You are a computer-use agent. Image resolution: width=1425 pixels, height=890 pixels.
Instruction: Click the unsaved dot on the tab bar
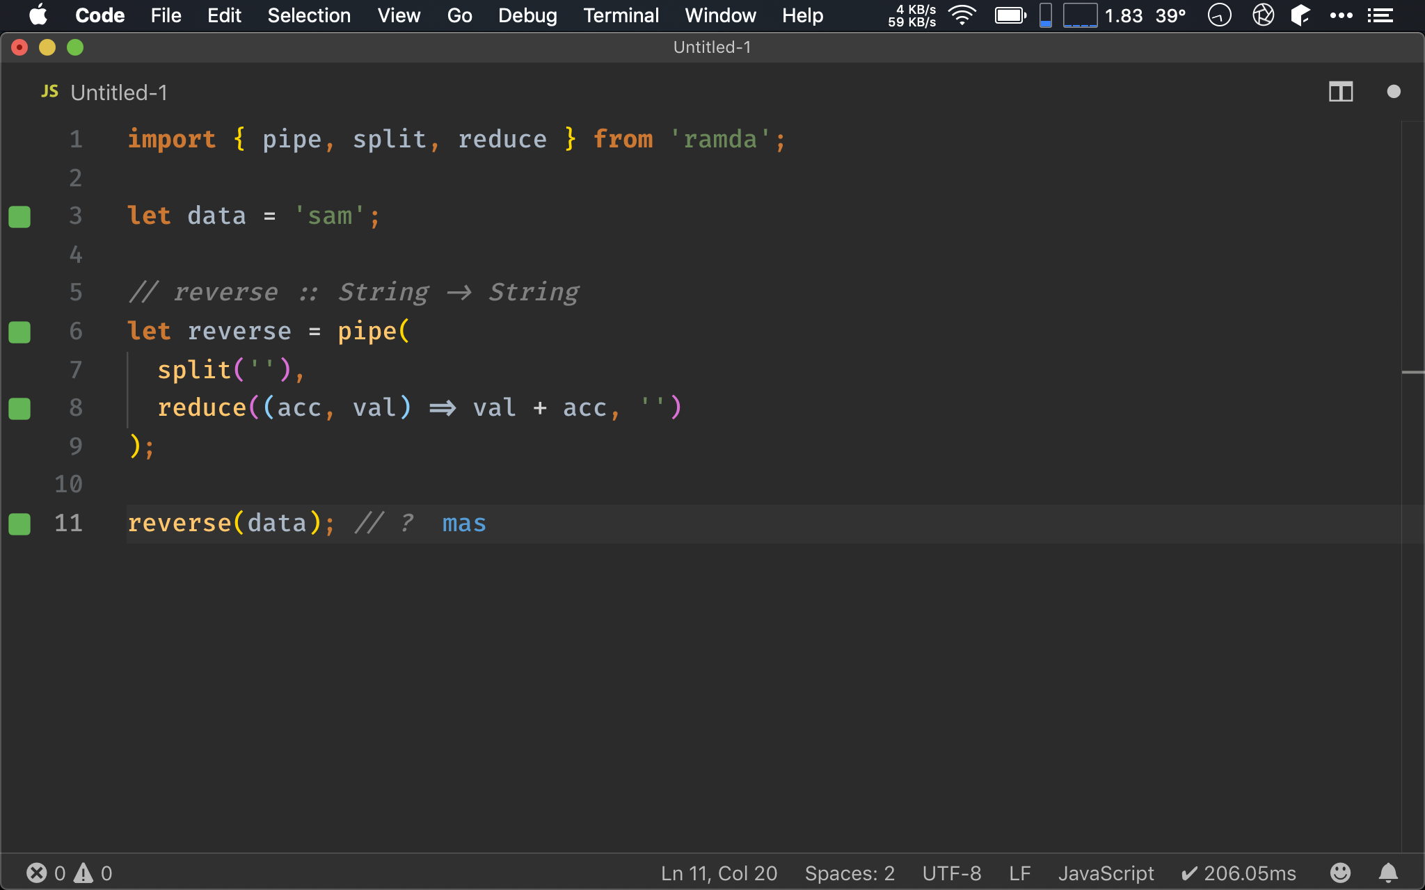[1393, 92]
